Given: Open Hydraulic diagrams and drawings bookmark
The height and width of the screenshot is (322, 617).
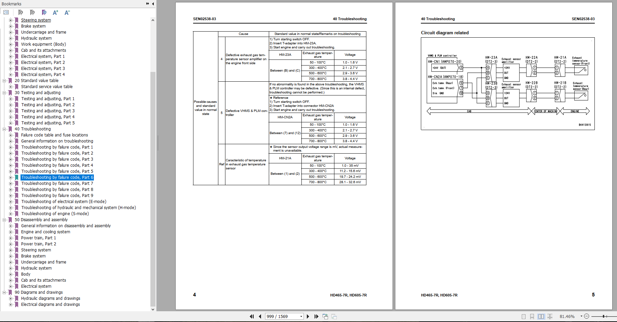Looking at the screenshot, I should (50, 298).
